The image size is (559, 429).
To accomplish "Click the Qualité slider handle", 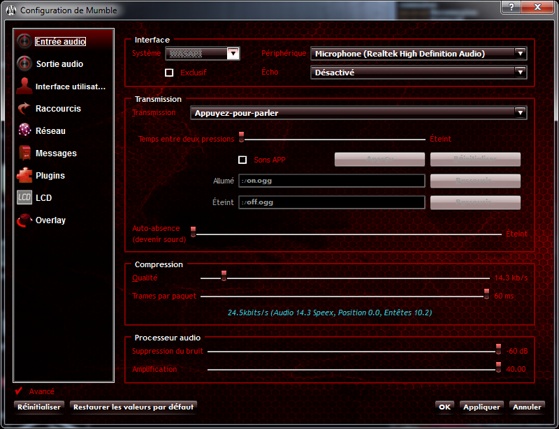I will point(224,276).
